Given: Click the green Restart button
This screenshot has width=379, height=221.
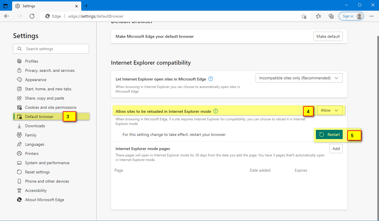Looking at the screenshot, I should click(329, 134).
